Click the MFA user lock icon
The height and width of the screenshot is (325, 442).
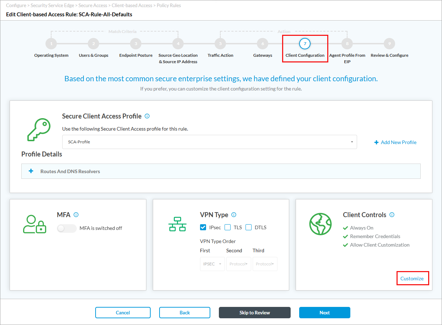point(34,224)
